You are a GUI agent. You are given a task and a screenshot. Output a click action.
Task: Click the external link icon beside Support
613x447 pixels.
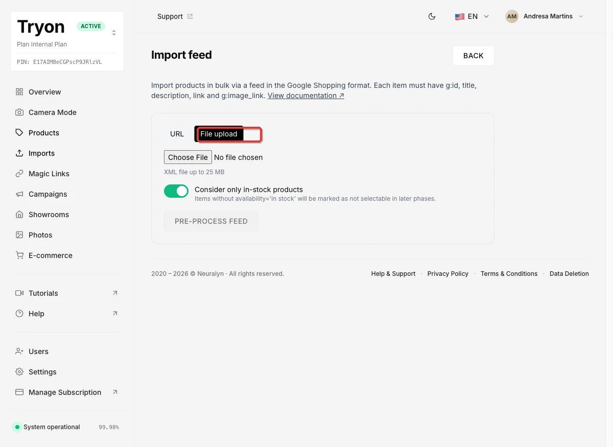tap(190, 16)
